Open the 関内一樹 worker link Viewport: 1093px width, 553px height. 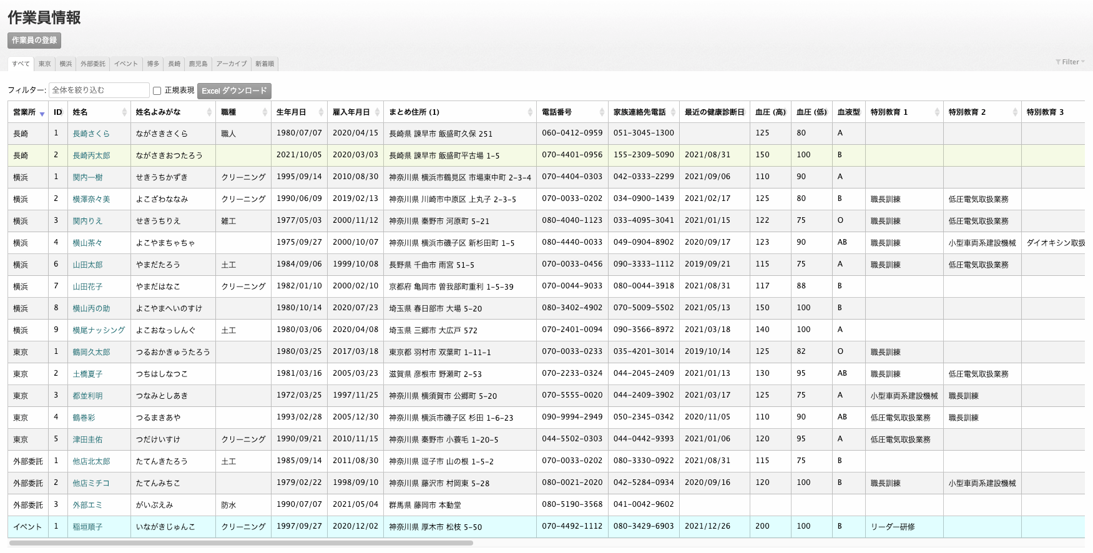(x=87, y=177)
